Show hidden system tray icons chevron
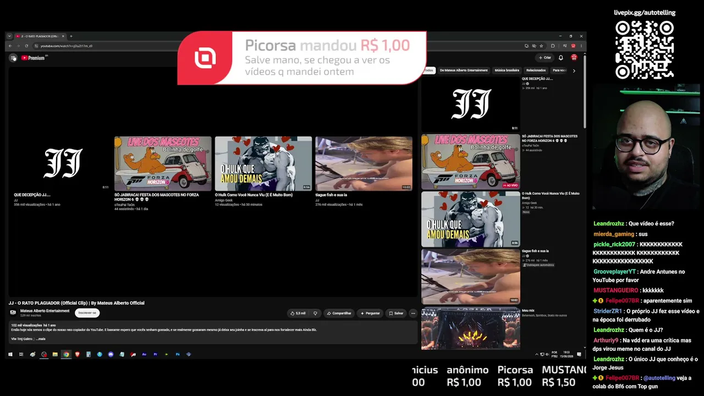704x396 pixels. [x=536, y=354]
